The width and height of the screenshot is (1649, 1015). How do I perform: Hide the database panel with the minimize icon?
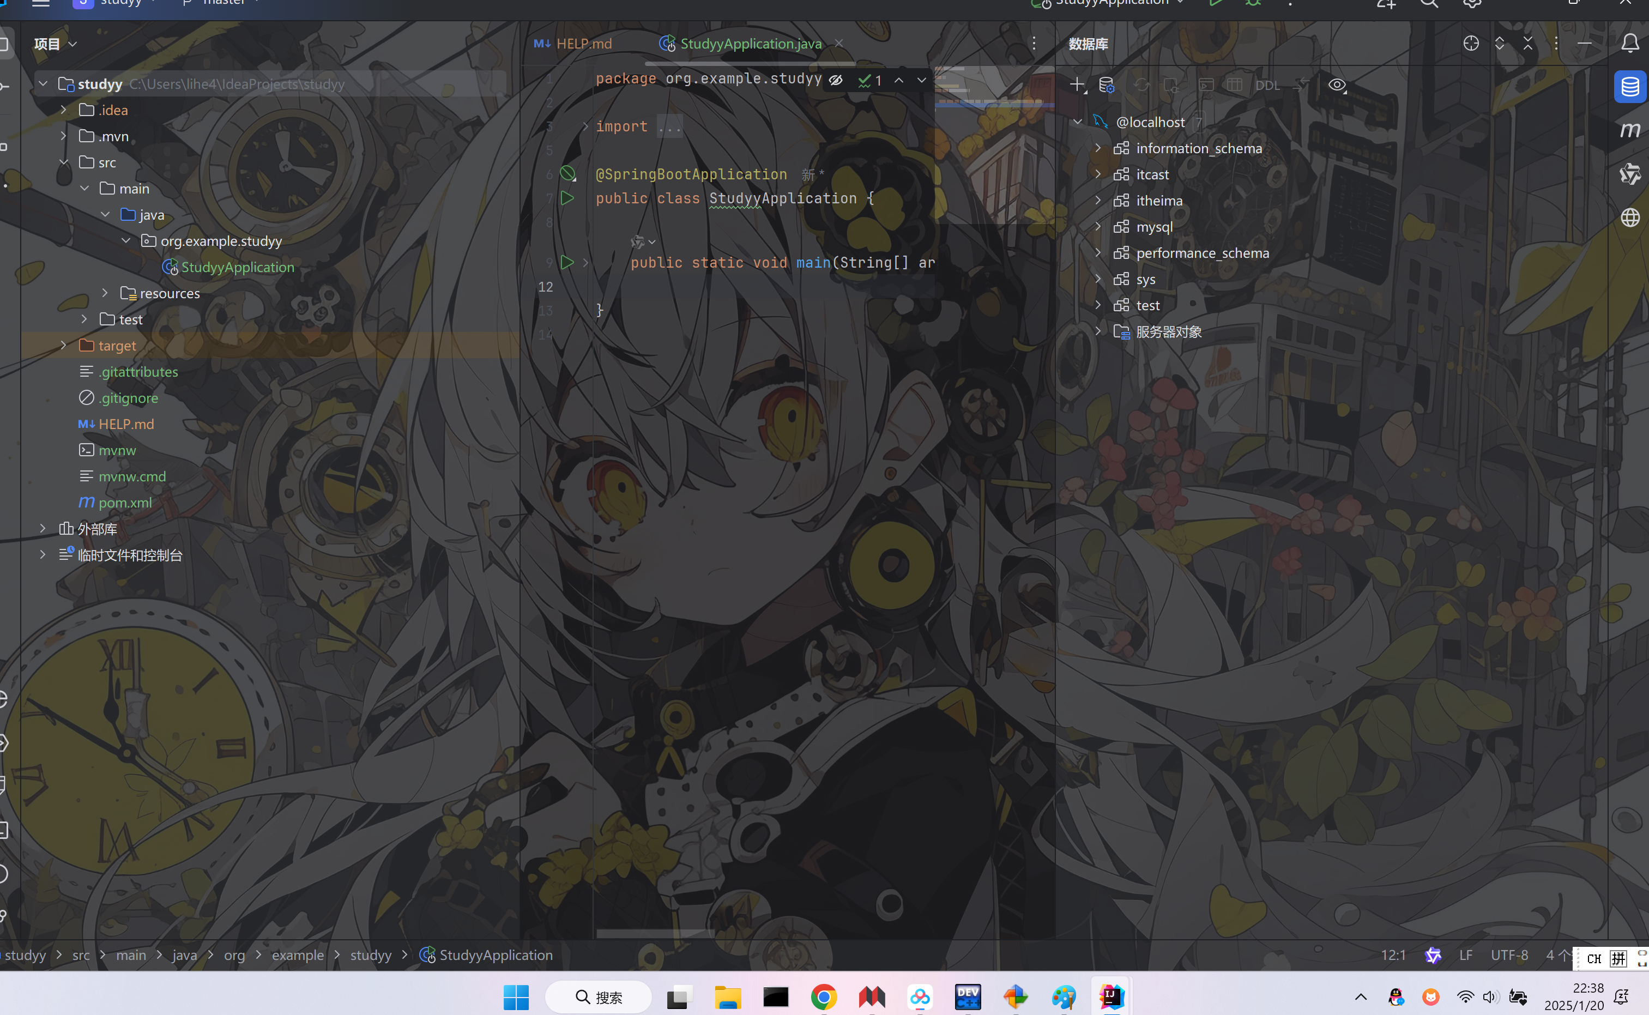click(1585, 43)
